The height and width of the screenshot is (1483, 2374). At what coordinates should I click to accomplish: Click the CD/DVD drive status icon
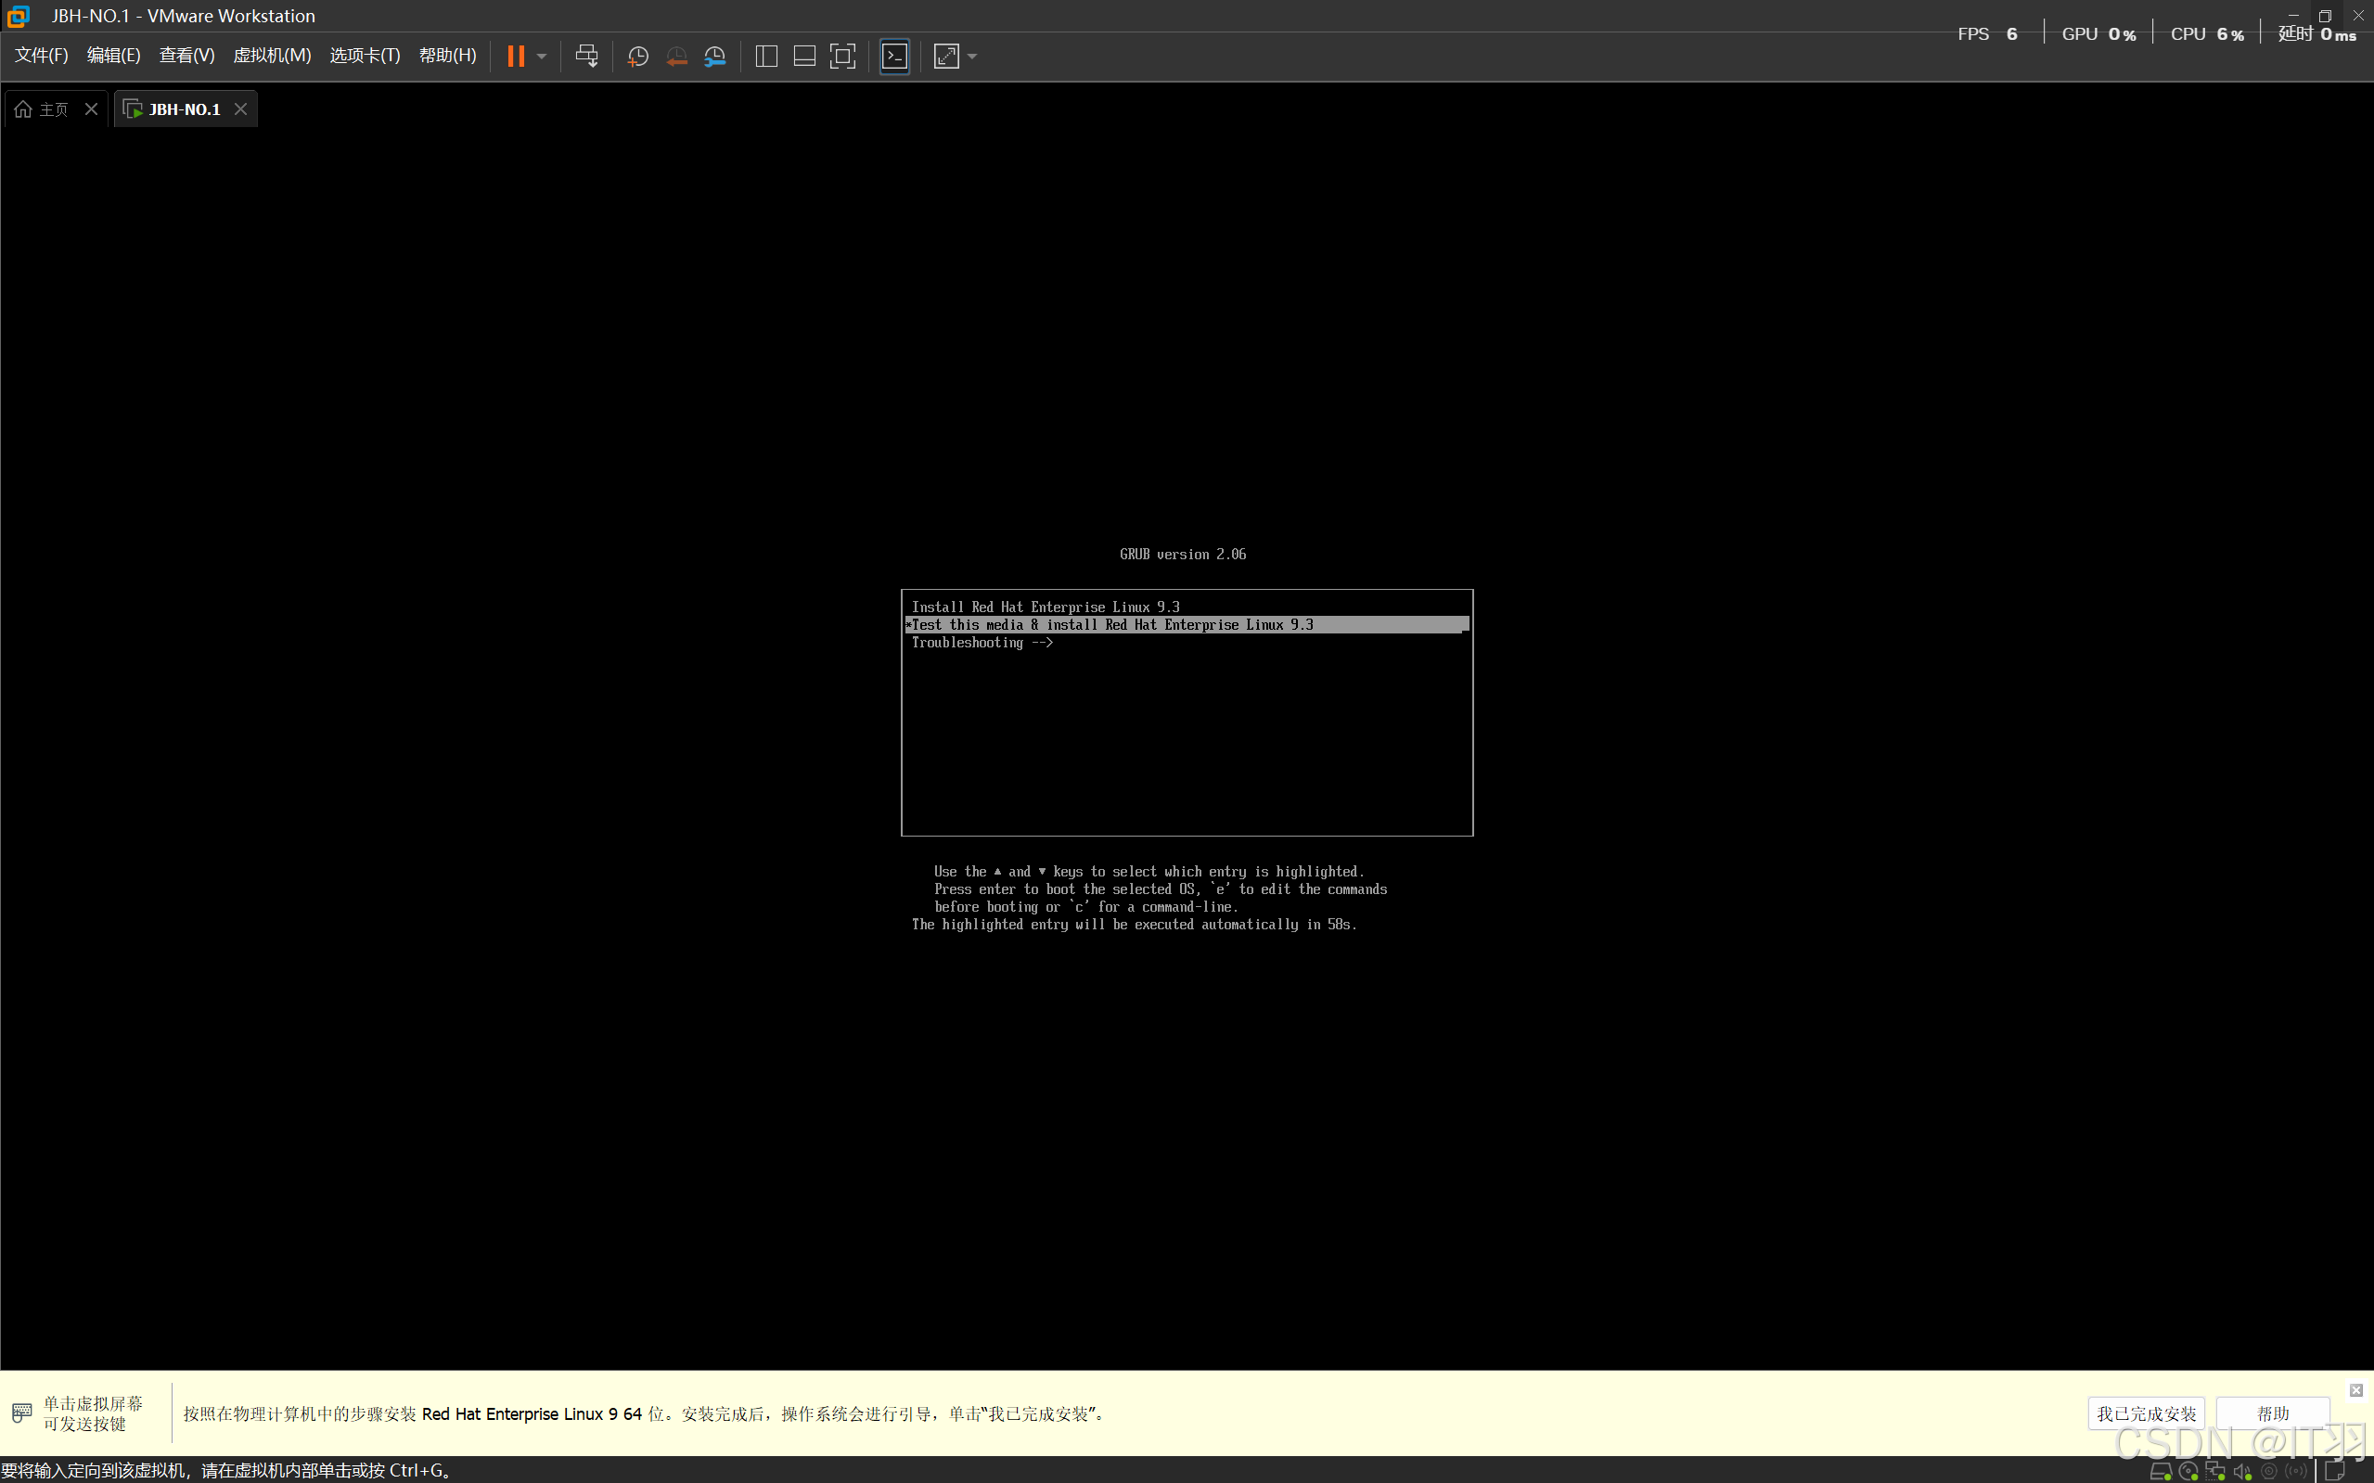click(2188, 1471)
